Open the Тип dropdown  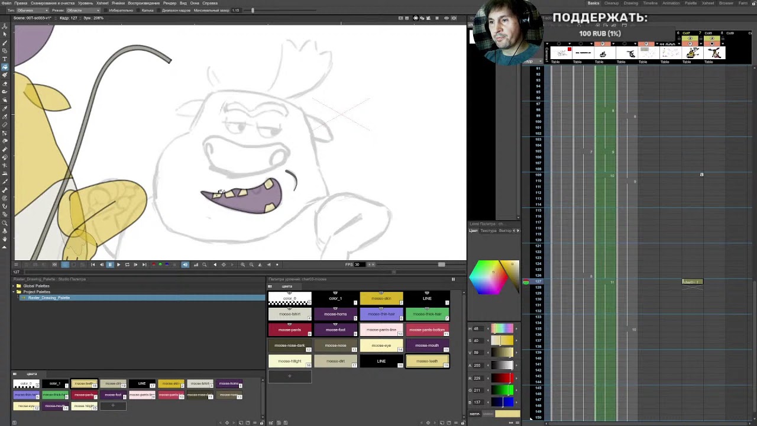33,10
